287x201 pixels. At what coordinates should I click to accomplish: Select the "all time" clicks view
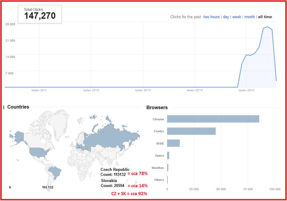[265, 17]
